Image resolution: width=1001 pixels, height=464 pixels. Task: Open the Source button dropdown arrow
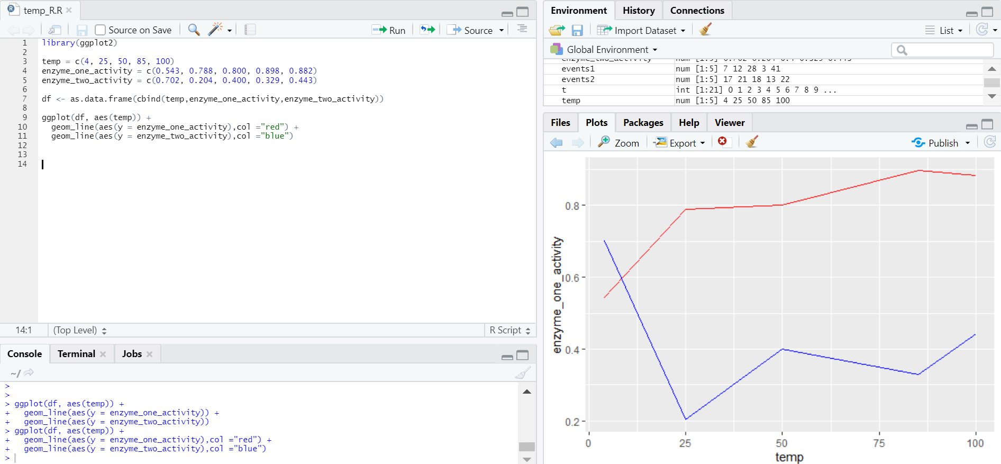[502, 30]
